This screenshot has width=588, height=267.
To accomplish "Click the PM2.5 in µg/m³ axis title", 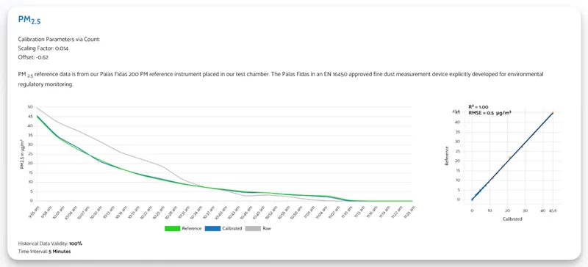I will click(23, 154).
